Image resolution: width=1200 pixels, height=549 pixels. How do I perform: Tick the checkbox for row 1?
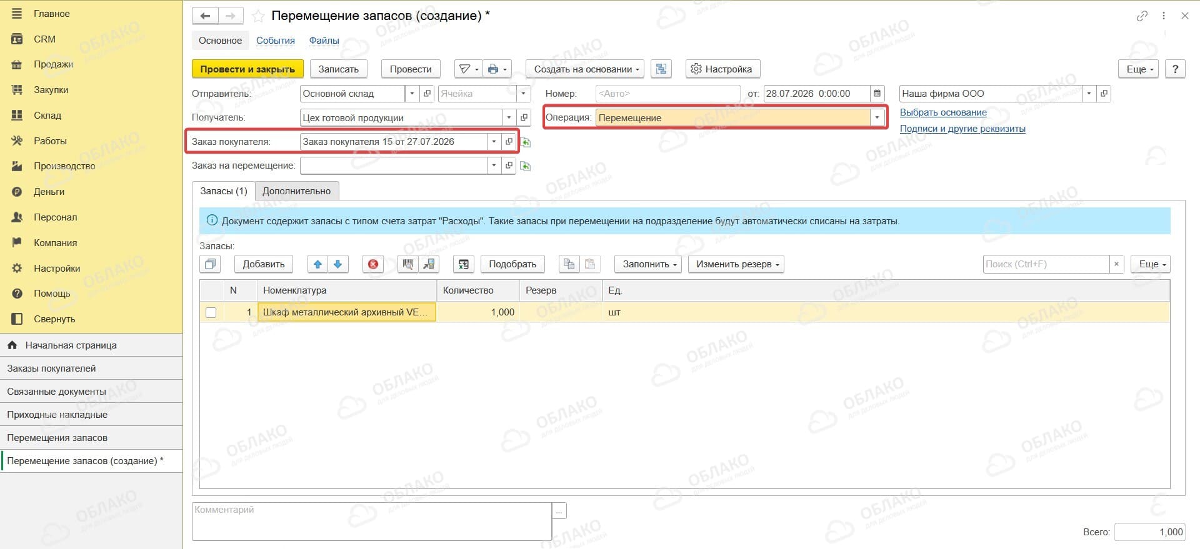(x=211, y=312)
